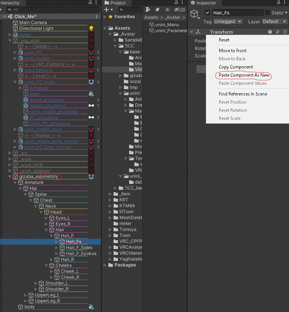289x312 pixels.
Task: Open the Hierarchy panel three-dot menu
Action: [x=96, y=2]
